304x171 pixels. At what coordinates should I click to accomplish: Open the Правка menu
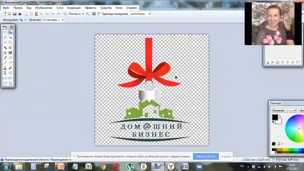tap(18, 8)
